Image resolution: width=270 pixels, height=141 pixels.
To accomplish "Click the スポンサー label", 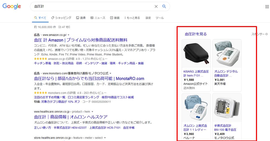I will (258, 34).
